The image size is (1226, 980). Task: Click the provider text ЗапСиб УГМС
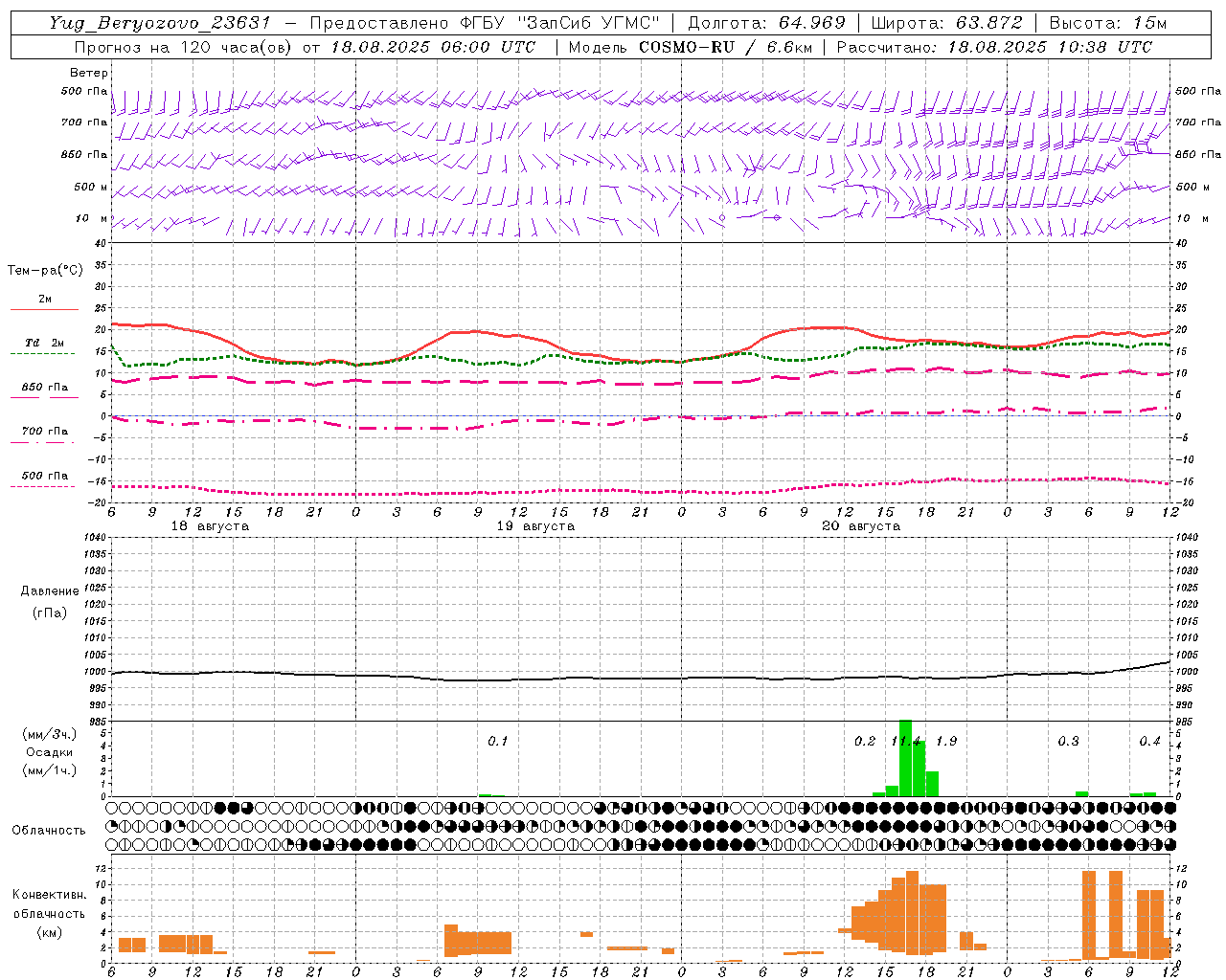click(x=588, y=23)
